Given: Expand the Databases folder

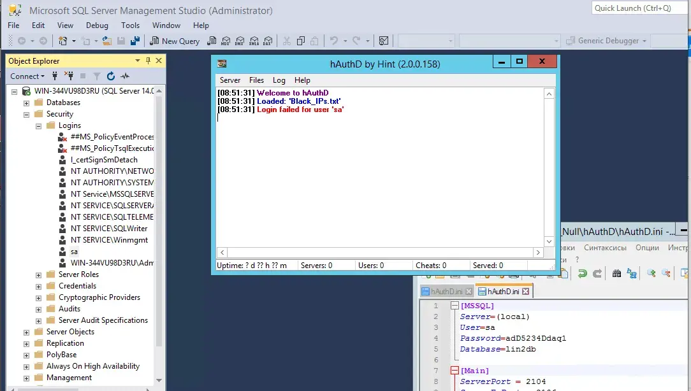Looking at the screenshot, I should pyautogui.click(x=26, y=103).
